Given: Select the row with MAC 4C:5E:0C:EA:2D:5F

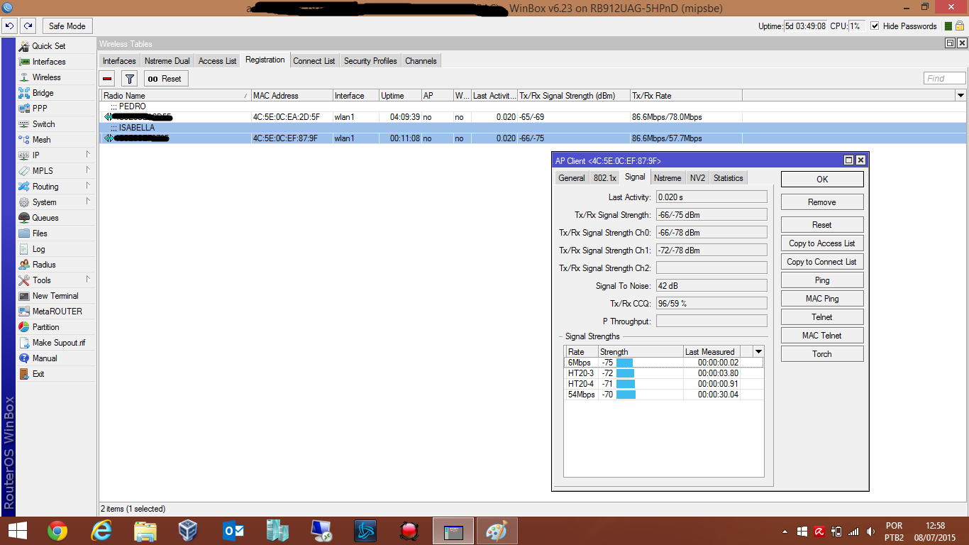Looking at the screenshot, I should [x=533, y=117].
